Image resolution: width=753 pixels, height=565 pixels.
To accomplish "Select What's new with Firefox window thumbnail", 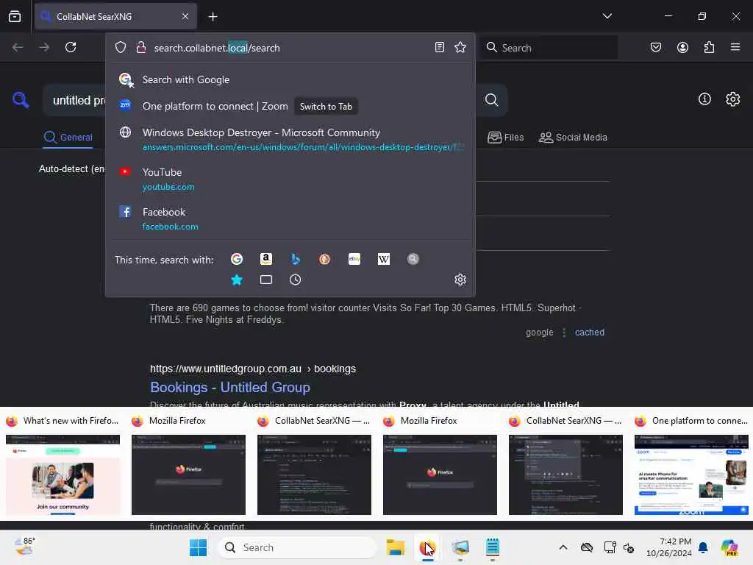I will coord(63,465).
